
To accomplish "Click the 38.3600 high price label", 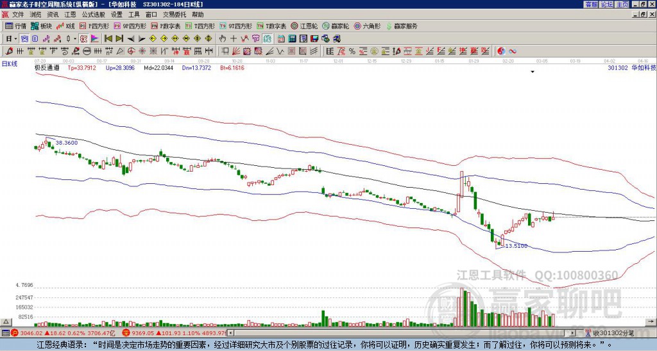I will point(67,143).
